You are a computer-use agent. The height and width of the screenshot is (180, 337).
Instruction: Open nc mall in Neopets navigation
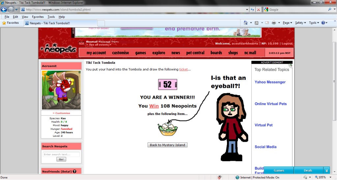pyautogui.click(x=250, y=53)
